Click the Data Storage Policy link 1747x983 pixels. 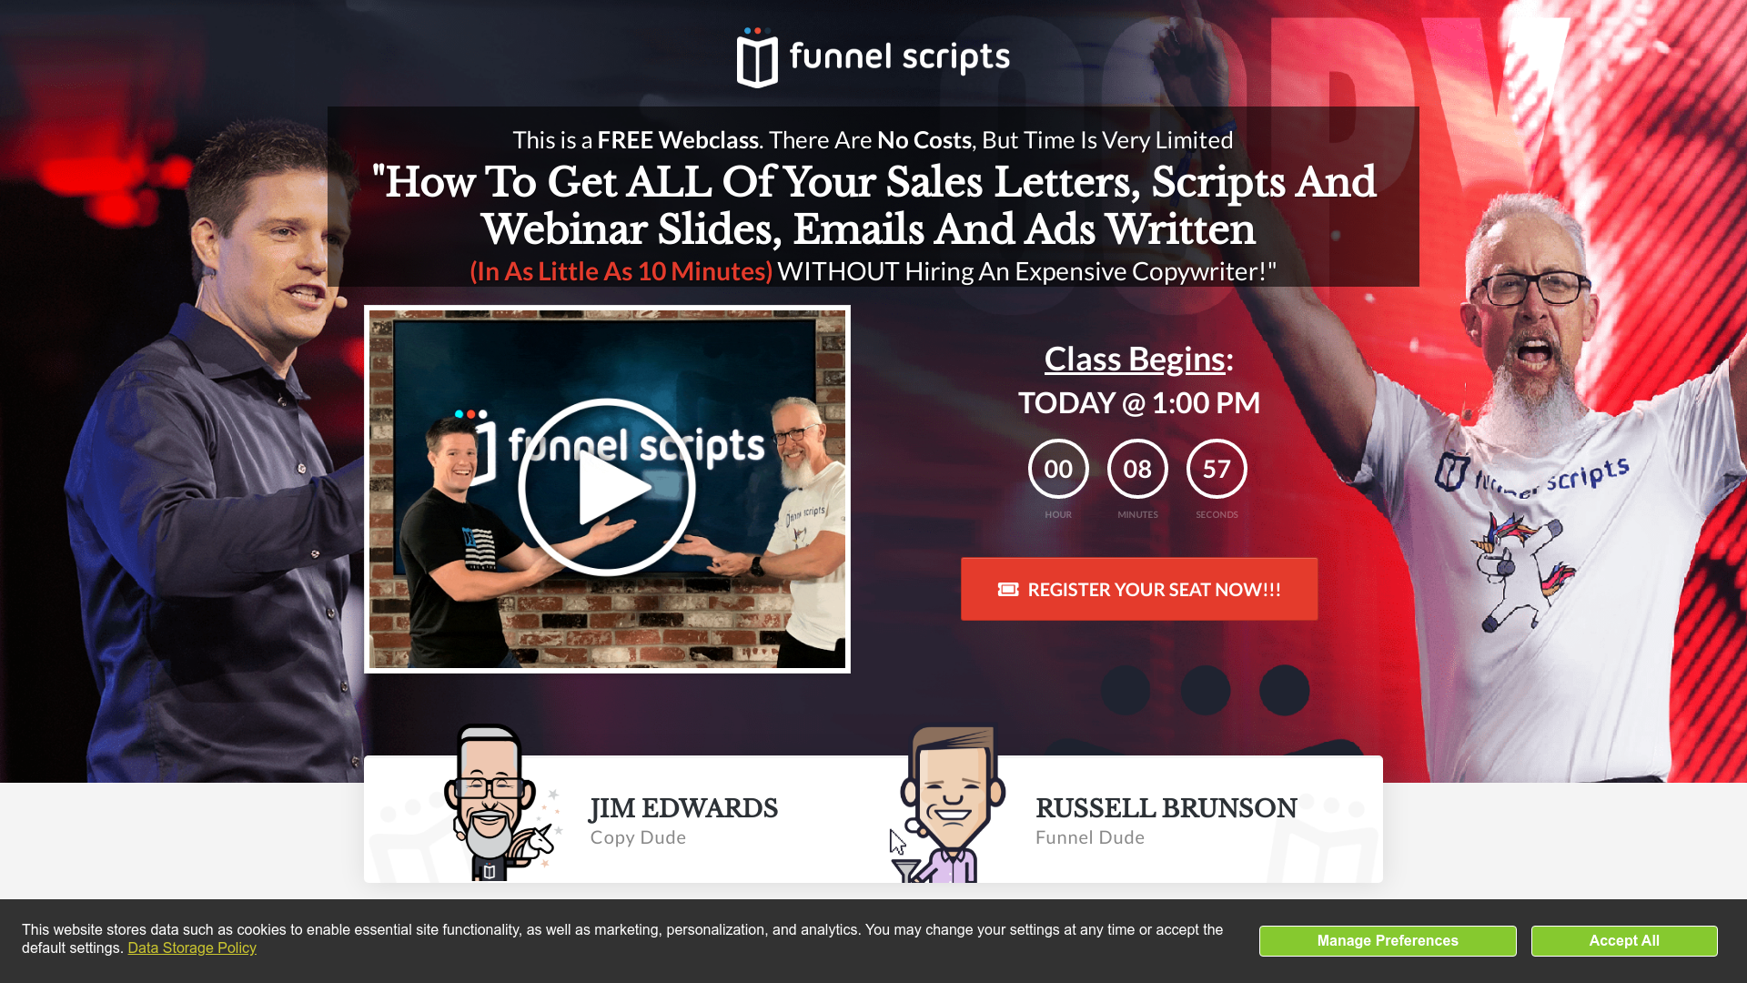(192, 947)
